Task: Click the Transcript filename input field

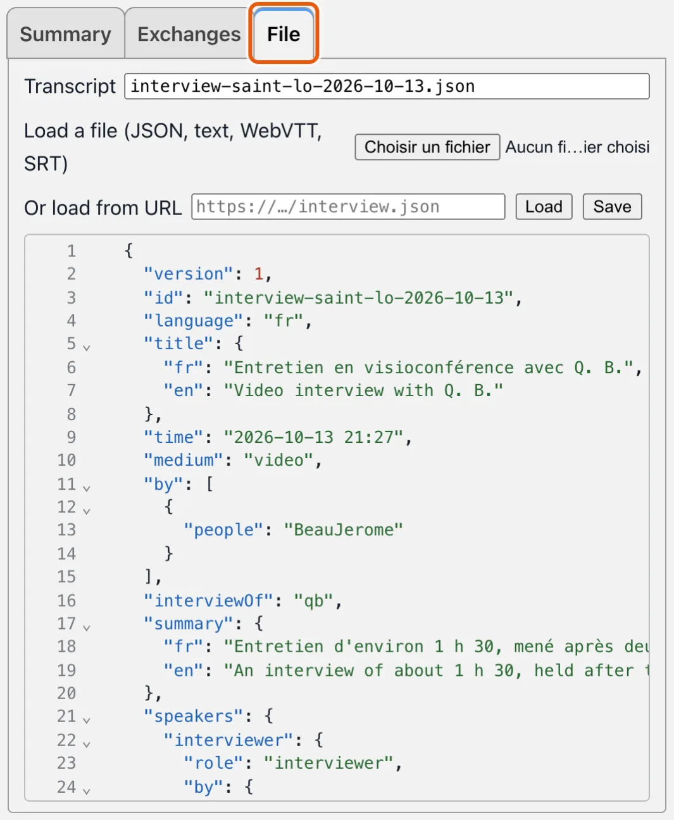Action: (x=387, y=86)
